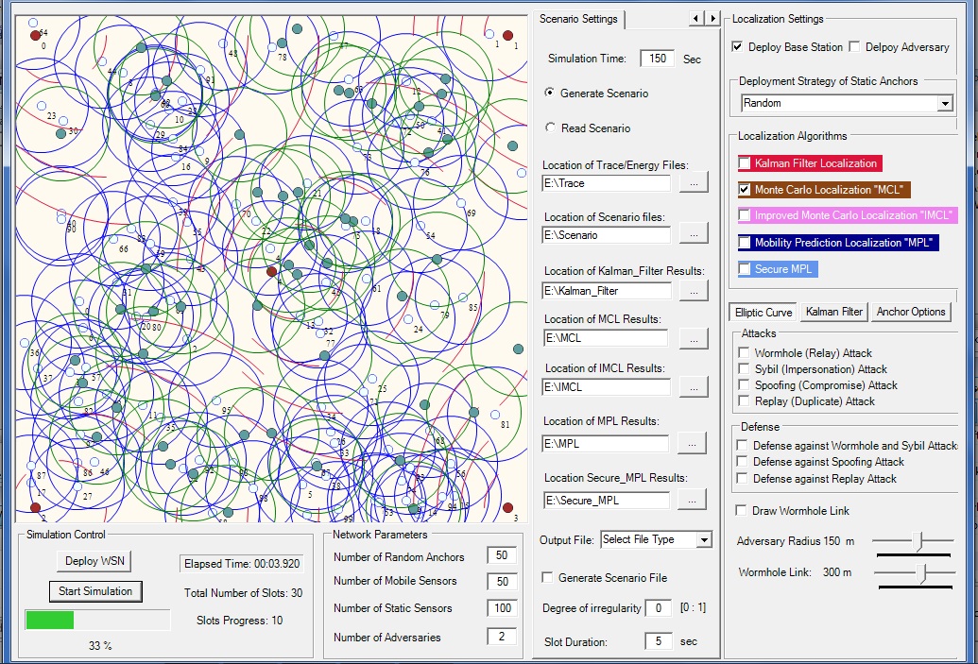Open Output File Select File Type dropdown
Viewport: 978px width, 664px height.
point(704,540)
